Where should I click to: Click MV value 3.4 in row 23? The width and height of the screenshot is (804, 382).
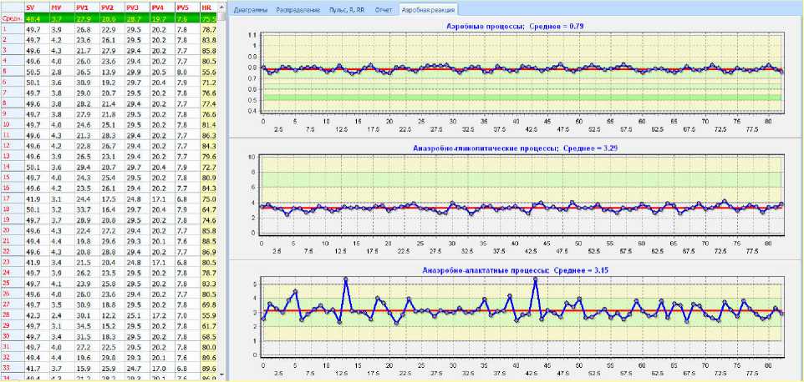pyautogui.click(x=62, y=262)
